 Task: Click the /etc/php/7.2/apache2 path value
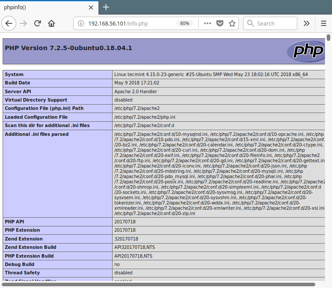137,109
